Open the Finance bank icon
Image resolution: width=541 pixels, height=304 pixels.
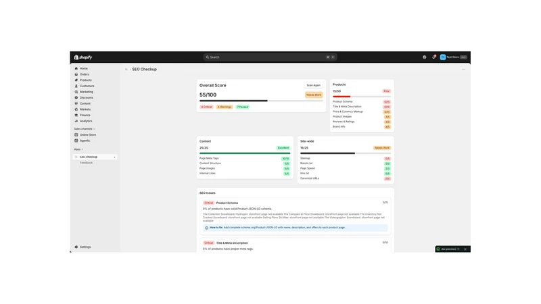(x=76, y=115)
